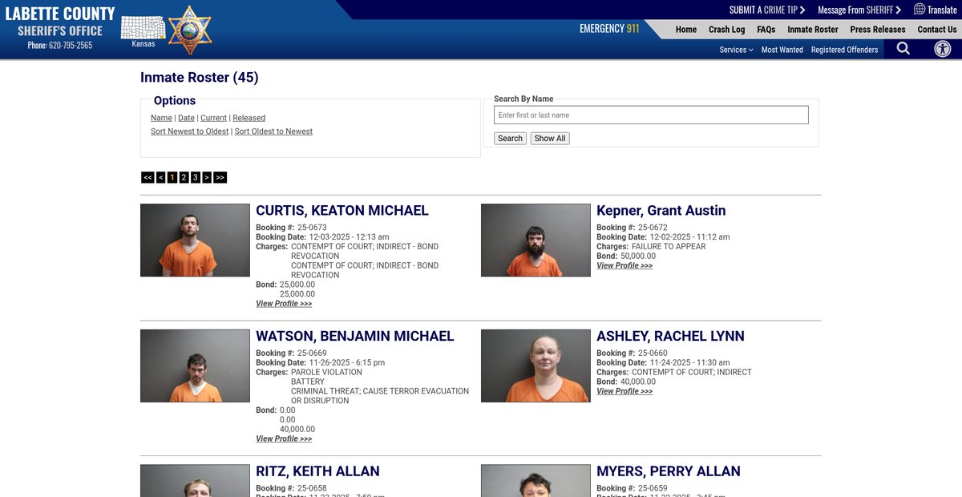The image size is (962, 497).
Task: Choose Sort Oldest to Newest
Action: tap(273, 131)
